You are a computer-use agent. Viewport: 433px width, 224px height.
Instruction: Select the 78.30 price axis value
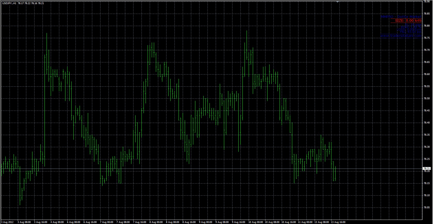427,147
